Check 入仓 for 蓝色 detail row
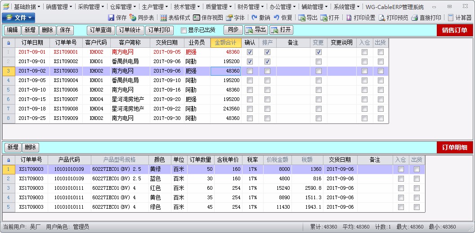Image resolution: width=475 pixels, height=233 pixels. (401, 179)
